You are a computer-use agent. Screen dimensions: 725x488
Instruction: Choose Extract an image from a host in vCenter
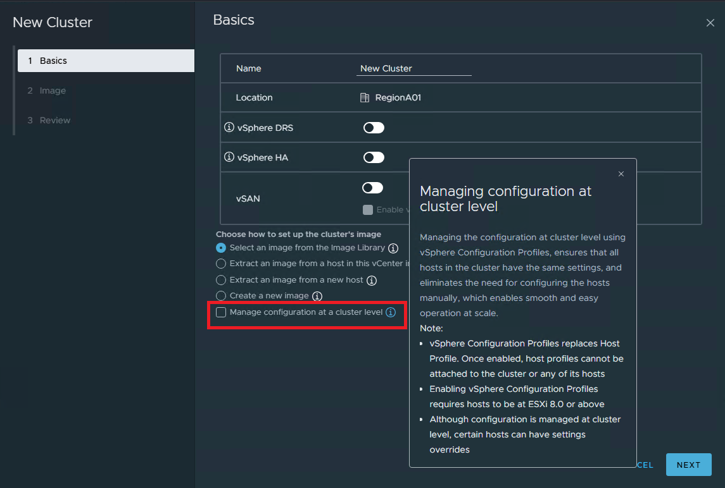point(221,264)
